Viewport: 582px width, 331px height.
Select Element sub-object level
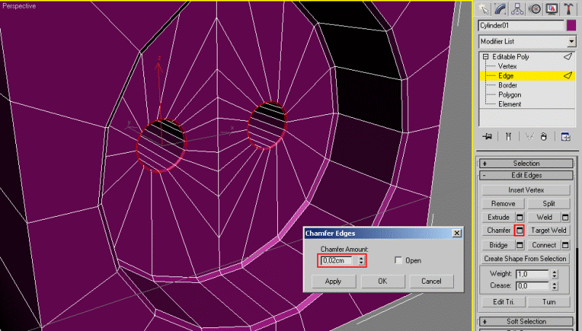point(510,104)
